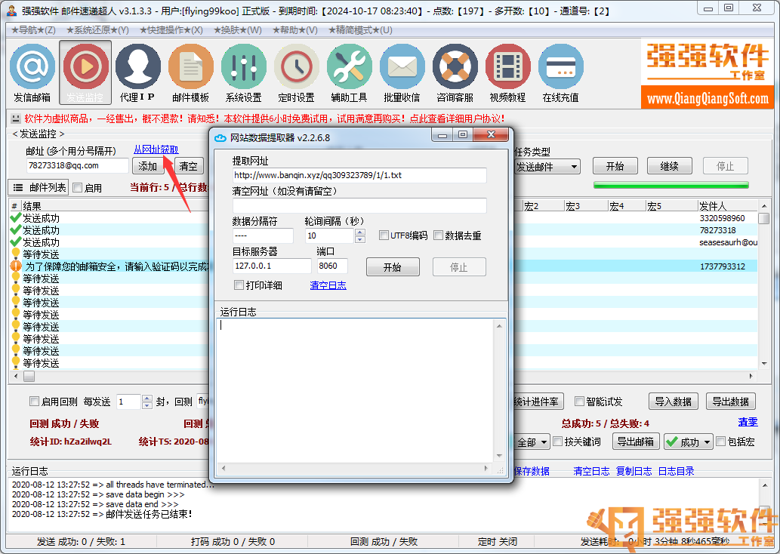The width and height of the screenshot is (780, 554).
Task: Click the mail list vertical scrollbar thumb
Action: [763, 218]
